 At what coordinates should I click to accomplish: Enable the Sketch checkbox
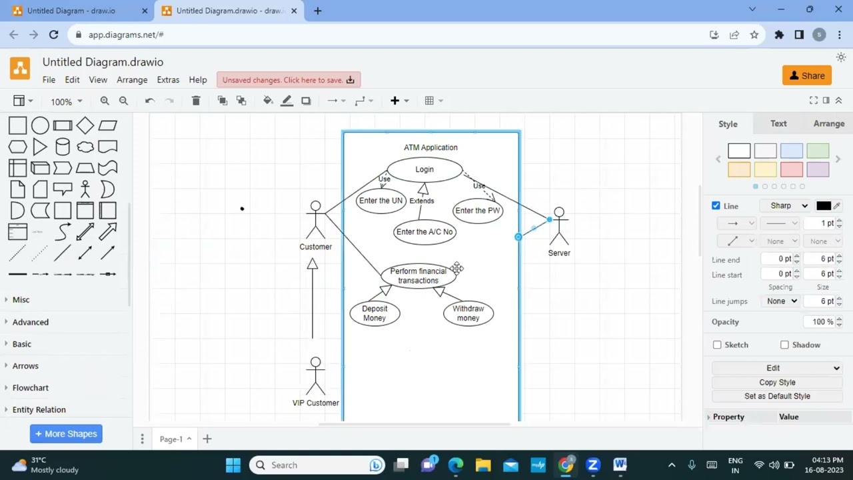click(717, 345)
